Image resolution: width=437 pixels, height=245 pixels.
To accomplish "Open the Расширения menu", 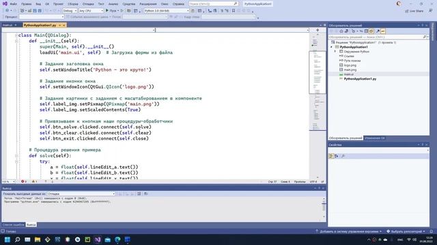I will (x=148, y=4).
